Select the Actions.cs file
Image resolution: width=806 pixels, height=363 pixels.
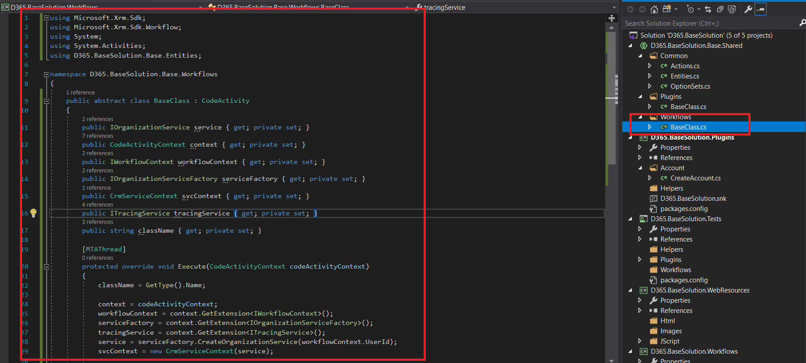685,66
